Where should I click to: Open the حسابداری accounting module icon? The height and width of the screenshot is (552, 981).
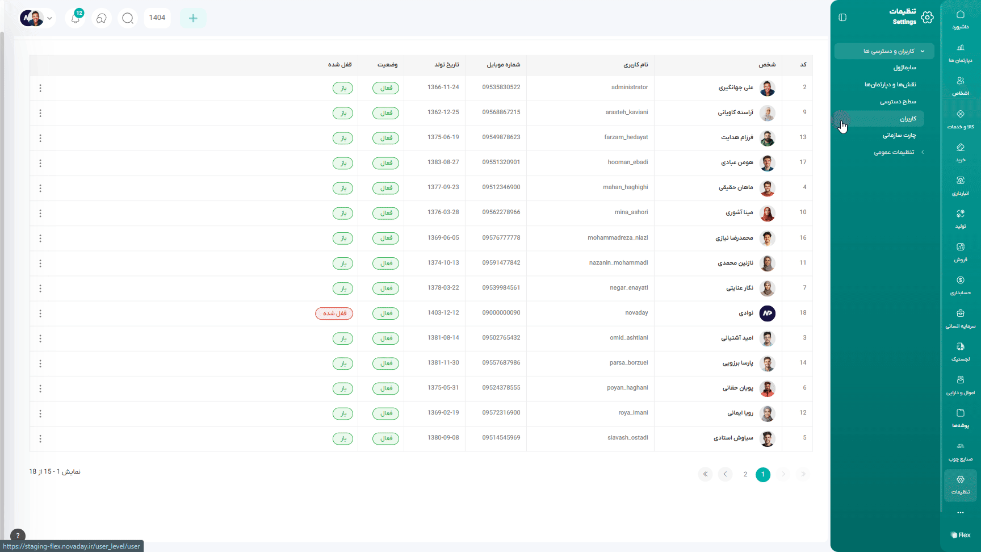pyautogui.click(x=960, y=285)
